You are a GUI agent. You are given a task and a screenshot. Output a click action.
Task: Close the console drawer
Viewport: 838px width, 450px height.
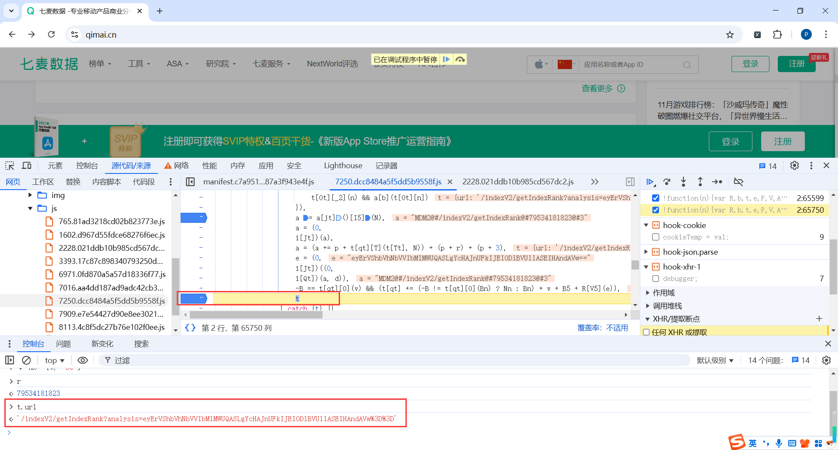pos(828,344)
